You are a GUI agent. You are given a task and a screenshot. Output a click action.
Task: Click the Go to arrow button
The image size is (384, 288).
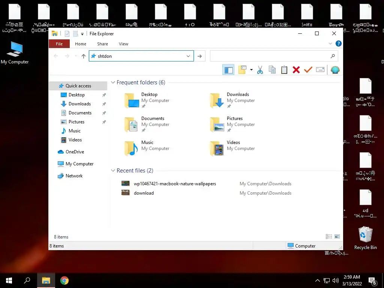[199, 56]
